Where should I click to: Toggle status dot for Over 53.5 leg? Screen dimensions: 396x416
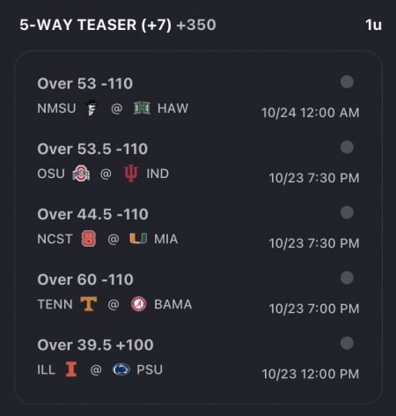pyautogui.click(x=347, y=147)
